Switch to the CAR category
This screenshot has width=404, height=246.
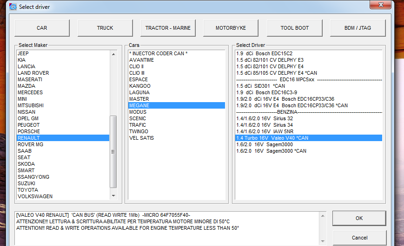(42, 28)
